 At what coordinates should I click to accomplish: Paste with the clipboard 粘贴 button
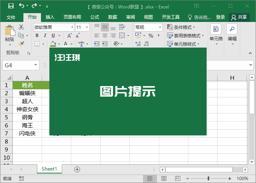click(x=10, y=35)
